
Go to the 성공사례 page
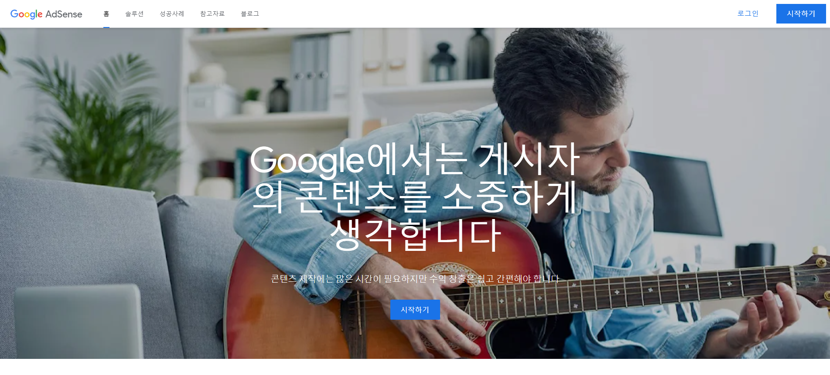pos(172,14)
